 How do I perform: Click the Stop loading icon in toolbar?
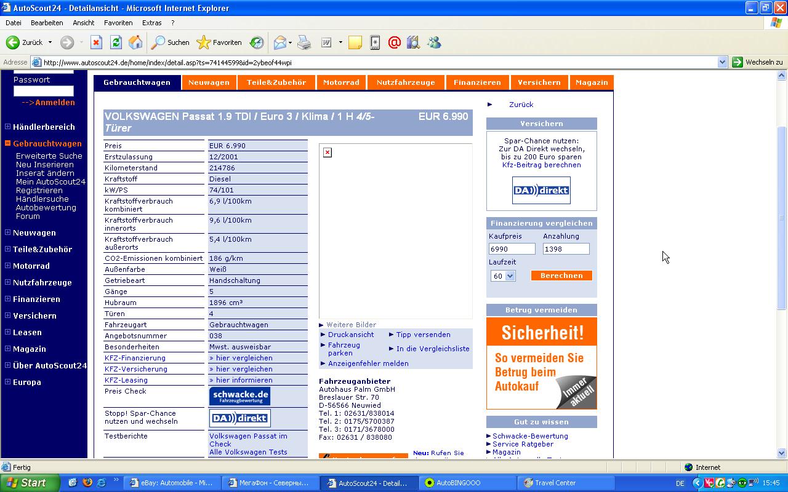pos(96,42)
